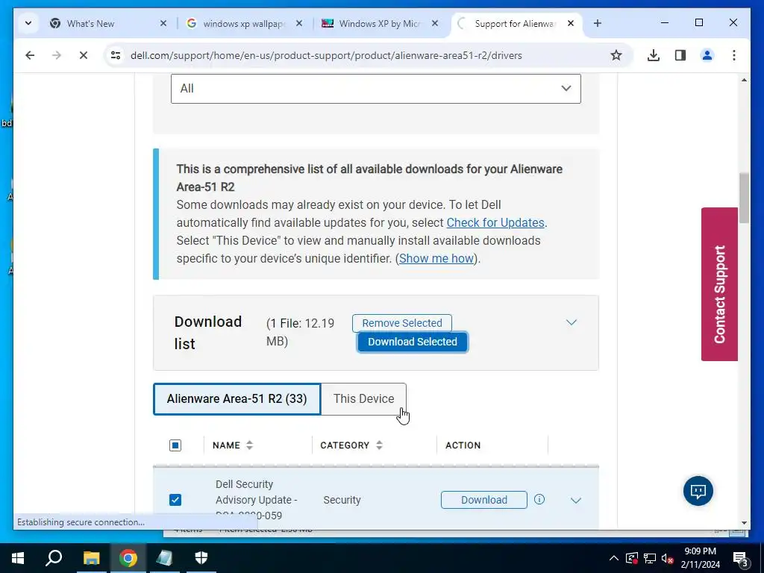
Task: Open site information icon in address bar
Action: [x=116, y=55]
